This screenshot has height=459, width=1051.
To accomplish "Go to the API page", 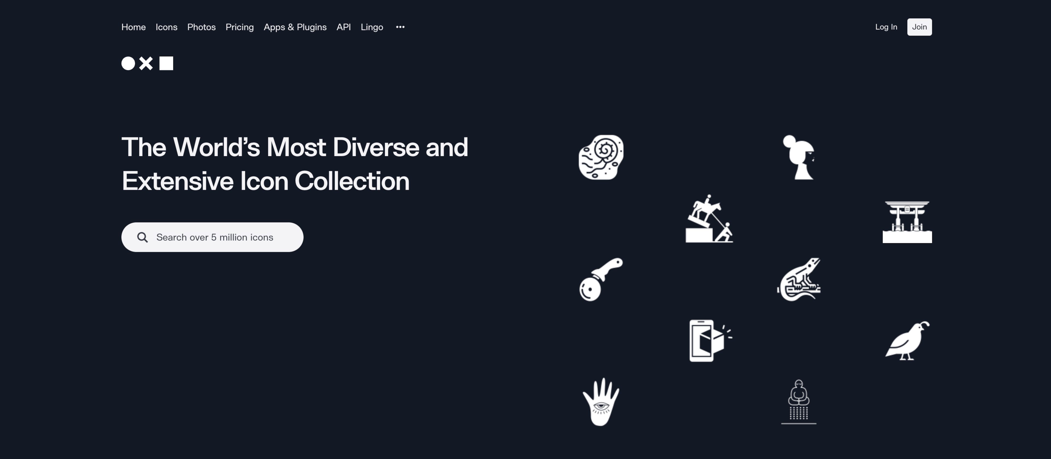I will [343, 27].
